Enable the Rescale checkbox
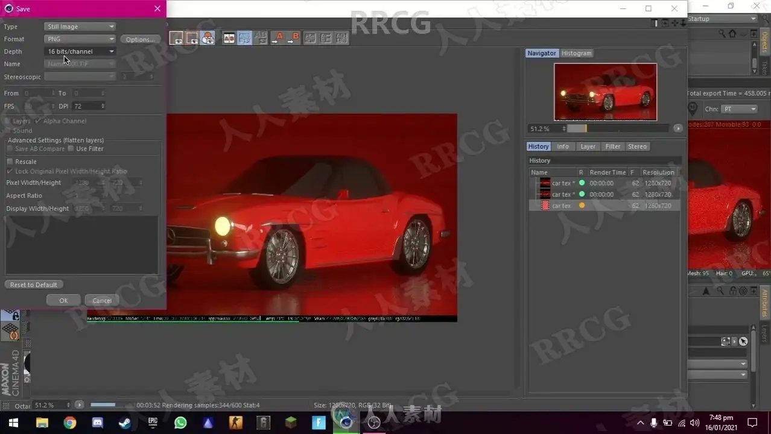Screen dimensions: 771x434 (10, 162)
